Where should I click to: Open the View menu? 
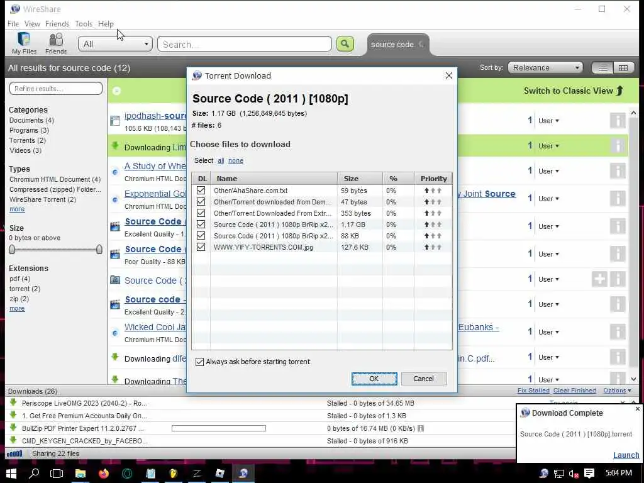click(32, 24)
